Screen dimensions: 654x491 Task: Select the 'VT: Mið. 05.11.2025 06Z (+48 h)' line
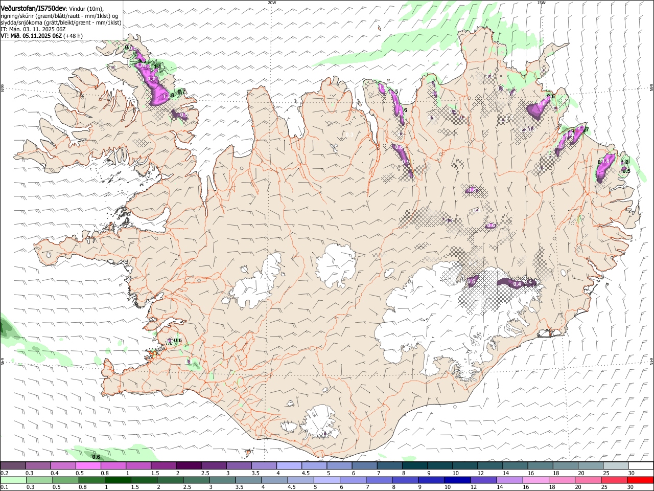41,36
